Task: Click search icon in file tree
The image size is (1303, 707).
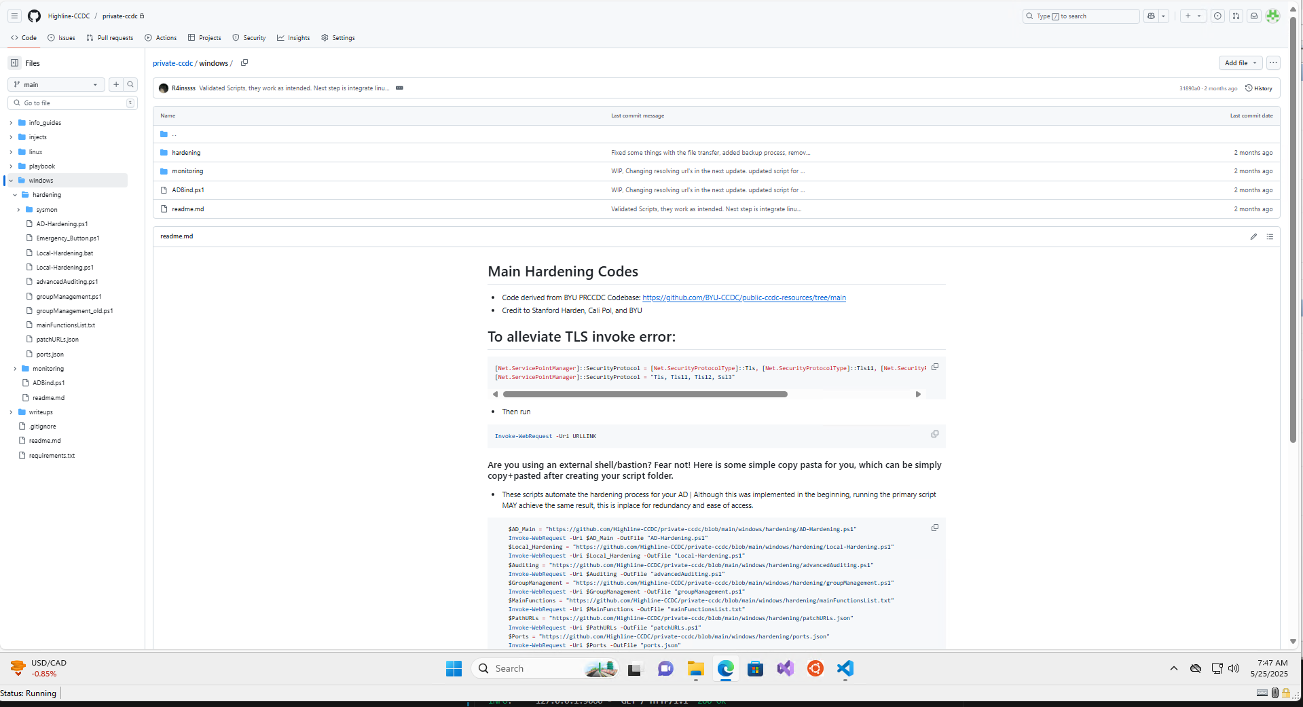Action: [x=130, y=85]
